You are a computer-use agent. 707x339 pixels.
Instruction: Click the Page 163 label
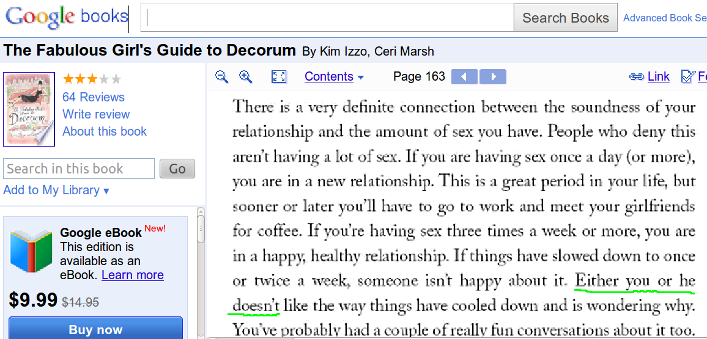[x=419, y=76]
